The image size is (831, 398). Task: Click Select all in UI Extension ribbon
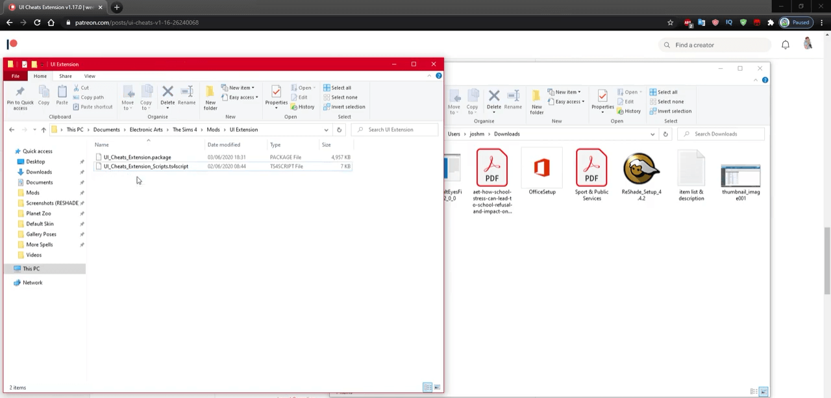point(337,88)
